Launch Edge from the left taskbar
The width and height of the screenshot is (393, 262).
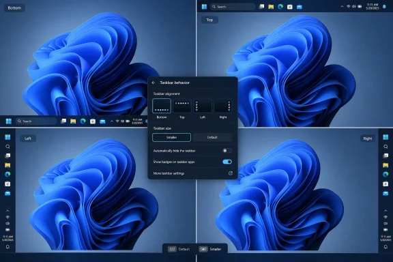[x=8, y=174]
